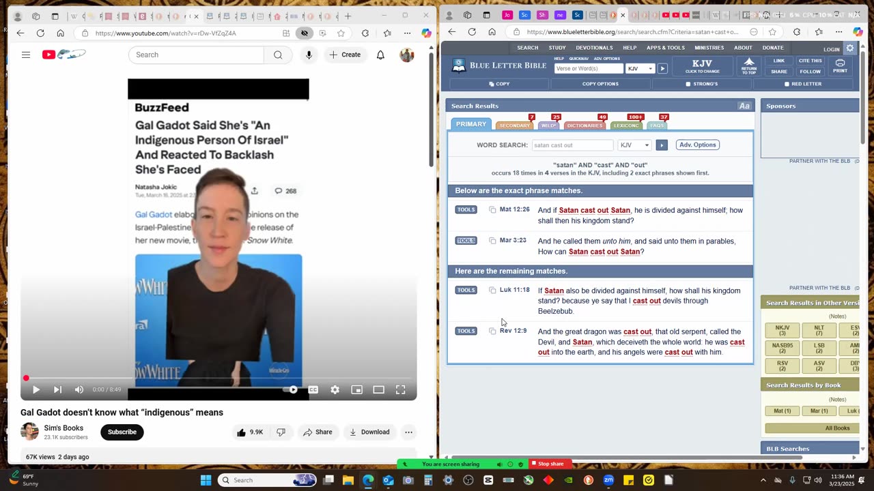Open header KJV version dropdown
Screen dimensions: 874x491
(640, 68)
